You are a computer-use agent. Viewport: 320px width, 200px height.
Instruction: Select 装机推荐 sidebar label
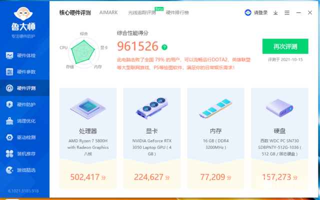pyautogui.click(x=26, y=153)
